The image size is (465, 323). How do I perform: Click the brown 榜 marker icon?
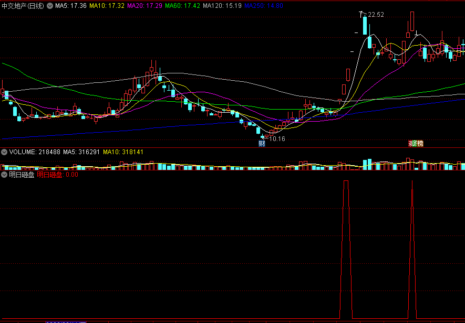click(x=419, y=144)
